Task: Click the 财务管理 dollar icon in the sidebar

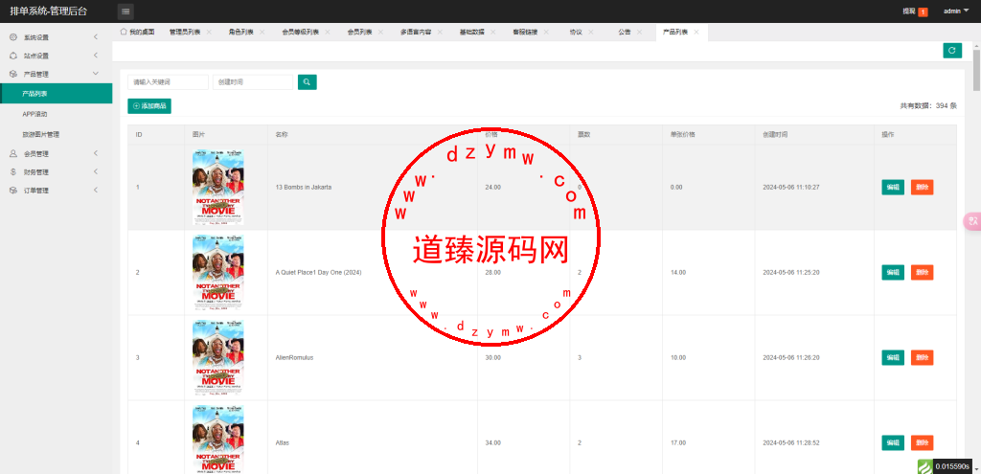Action: pyautogui.click(x=13, y=172)
